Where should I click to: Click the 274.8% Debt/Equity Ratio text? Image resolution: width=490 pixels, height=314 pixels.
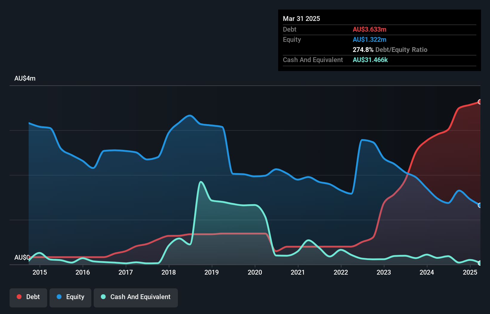[x=390, y=50]
